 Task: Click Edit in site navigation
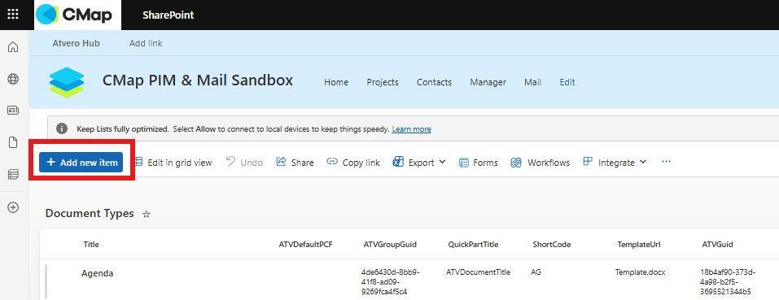(567, 82)
